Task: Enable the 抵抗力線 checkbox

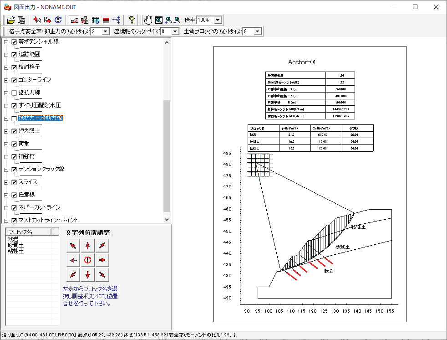Action: pos(14,93)
